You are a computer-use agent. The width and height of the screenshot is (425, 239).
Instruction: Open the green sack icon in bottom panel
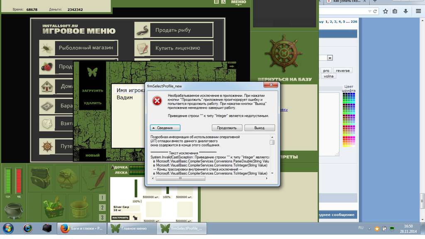point(66,178)
